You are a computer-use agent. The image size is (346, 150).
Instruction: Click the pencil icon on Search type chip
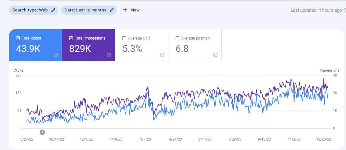pos(53,10)
